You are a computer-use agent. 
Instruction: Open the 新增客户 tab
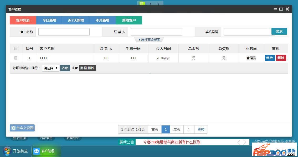click(129, 20)
